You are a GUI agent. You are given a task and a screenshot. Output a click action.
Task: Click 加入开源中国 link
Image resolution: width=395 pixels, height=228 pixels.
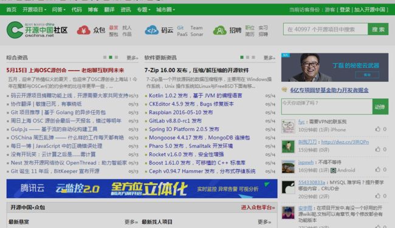click(x=369, y=10)
